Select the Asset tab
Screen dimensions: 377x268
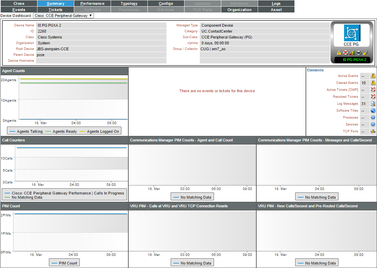point(276,10)
